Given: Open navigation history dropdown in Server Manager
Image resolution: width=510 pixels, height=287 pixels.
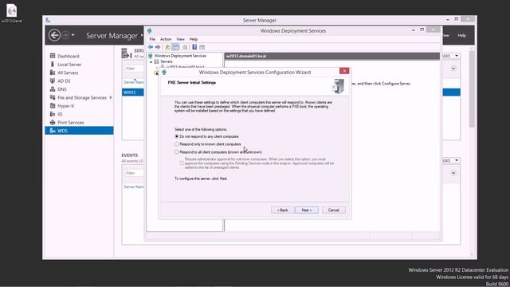Looking at the screenshot, I should (x=73, y=35).
